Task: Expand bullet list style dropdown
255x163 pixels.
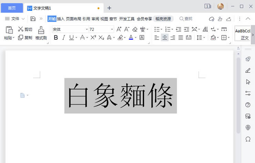Action: (162, 29)
